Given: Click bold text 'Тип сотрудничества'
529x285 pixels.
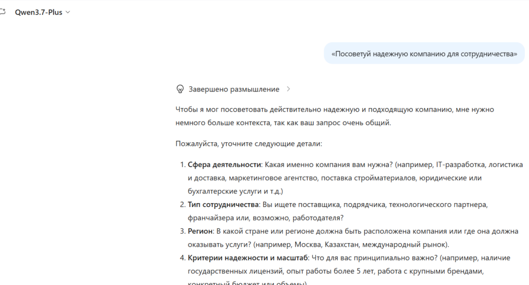Looking at the screenshot, I should 223,204.
